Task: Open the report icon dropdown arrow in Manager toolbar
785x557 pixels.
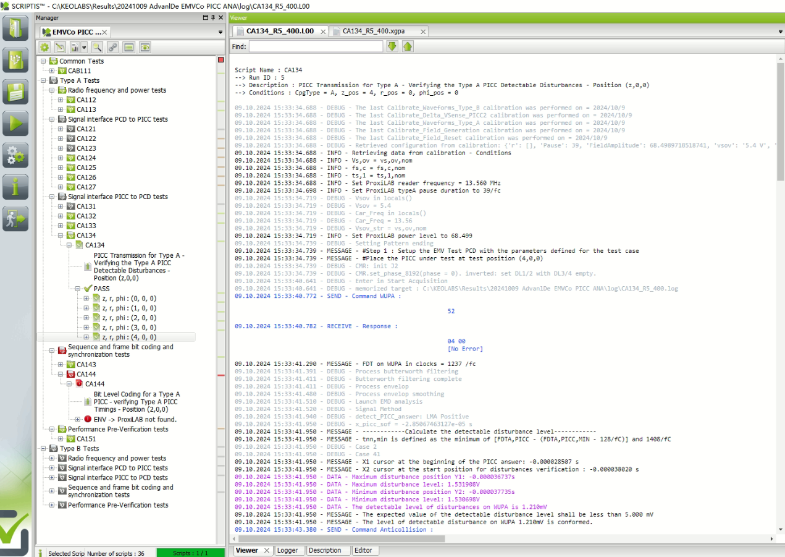Action: (84, 47)
